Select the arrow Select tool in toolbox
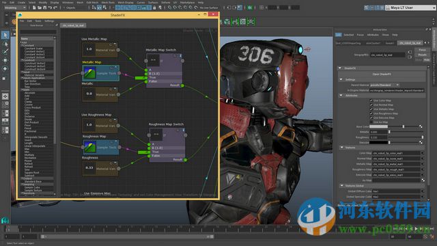437x246 pixels. click(x=5, y=35)
